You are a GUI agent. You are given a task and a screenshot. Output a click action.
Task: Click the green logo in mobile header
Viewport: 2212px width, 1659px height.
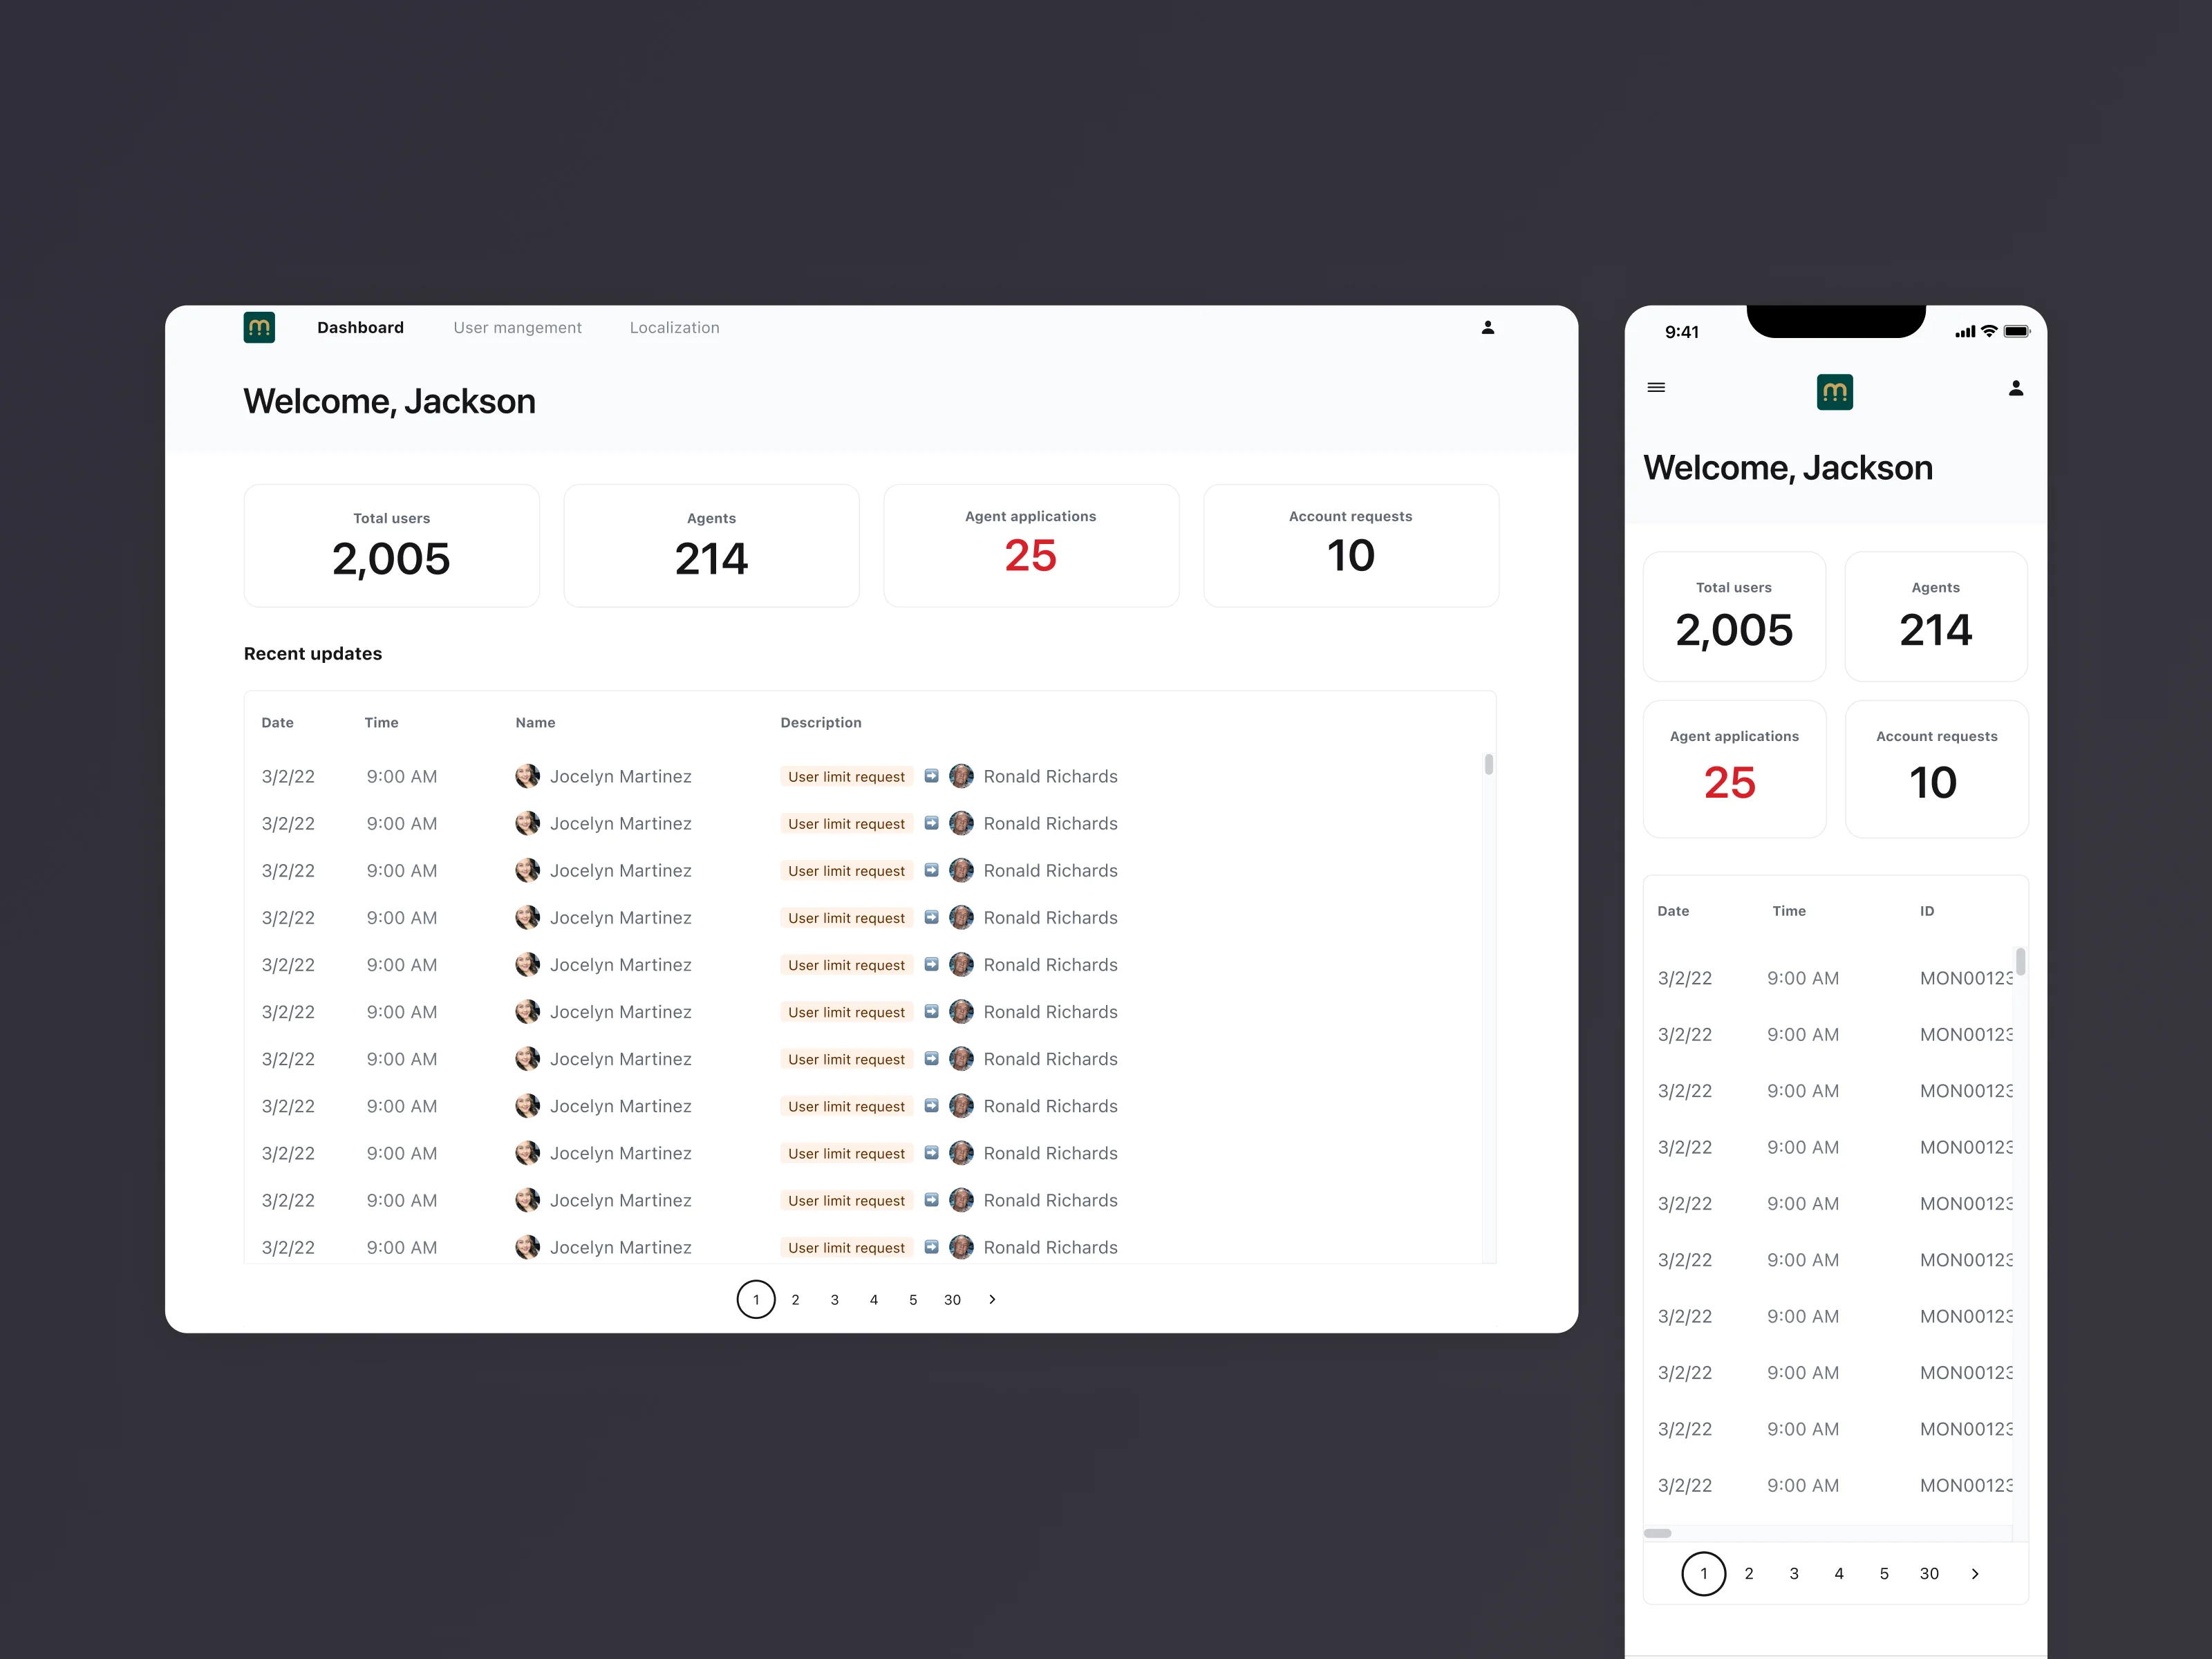point(1834,392)
